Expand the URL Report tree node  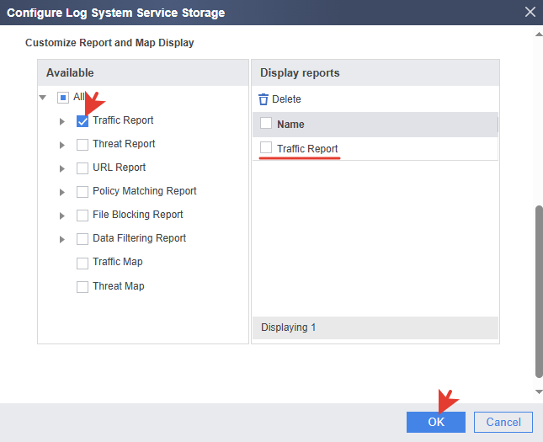click(x=62, y=169)
